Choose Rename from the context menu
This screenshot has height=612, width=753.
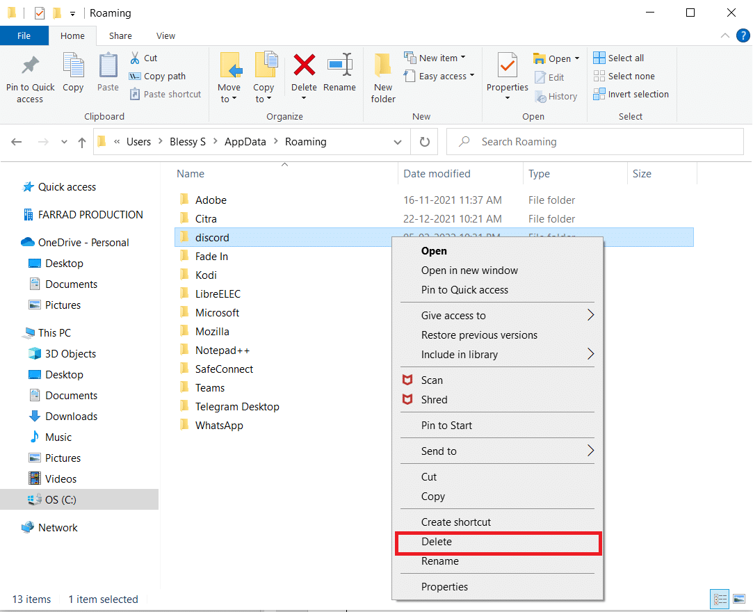point(497,561)
